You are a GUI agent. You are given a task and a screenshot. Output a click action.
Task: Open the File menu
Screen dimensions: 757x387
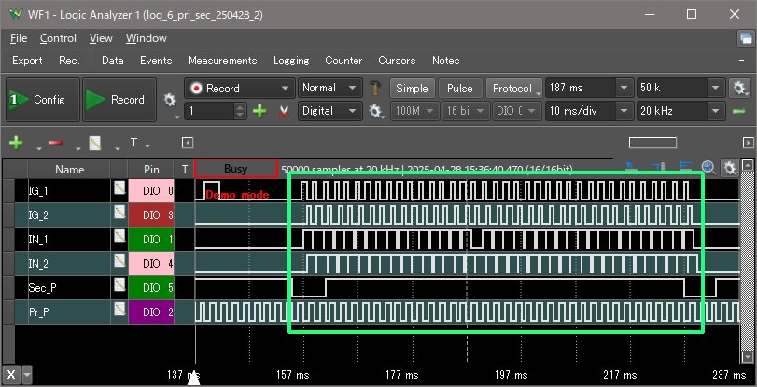[19, 38]
